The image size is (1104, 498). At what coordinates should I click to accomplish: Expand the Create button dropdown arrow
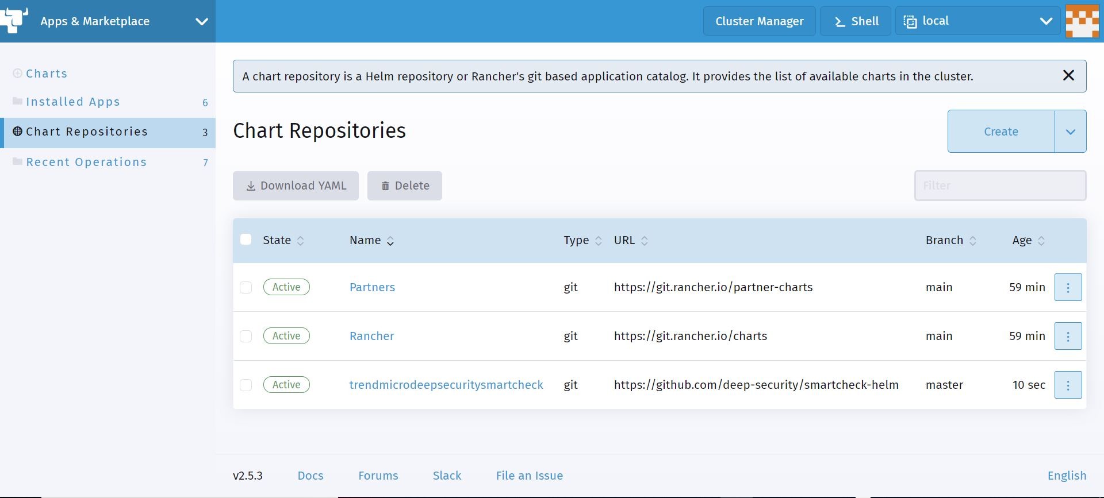click(1070, 132)
